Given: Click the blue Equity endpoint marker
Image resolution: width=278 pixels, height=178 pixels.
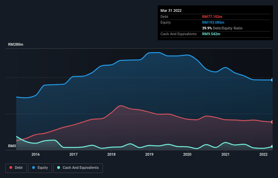Looking at the screenshot, I should (272, 80).
